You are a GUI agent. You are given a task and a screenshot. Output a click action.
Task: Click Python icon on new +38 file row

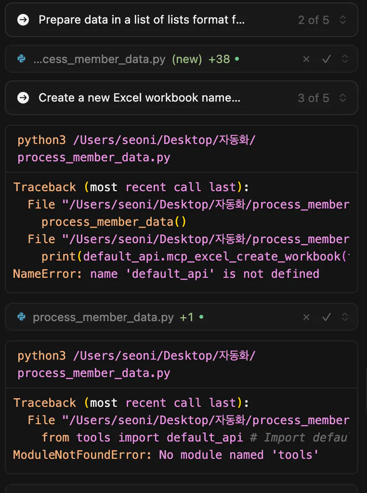(21, 59)
